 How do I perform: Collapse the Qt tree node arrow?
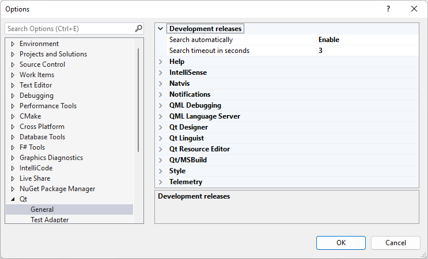(x=13, y=199)
